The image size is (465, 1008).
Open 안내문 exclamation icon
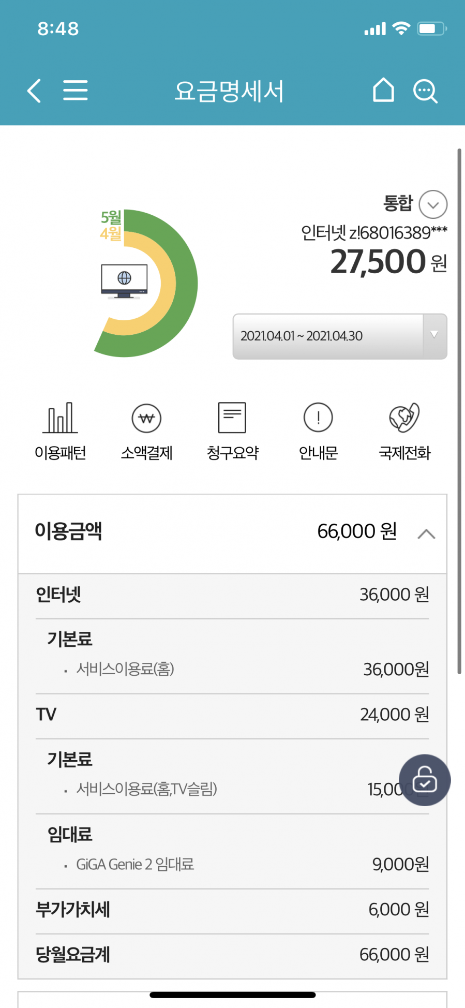pos(318,418)
